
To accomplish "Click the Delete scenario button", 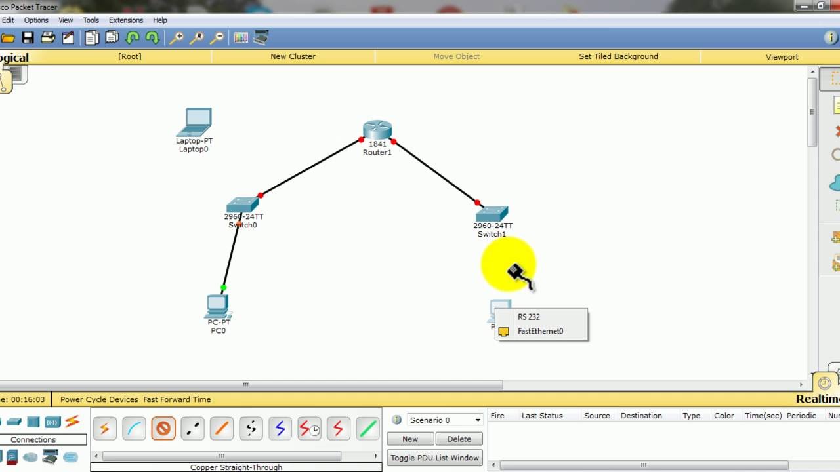I will click(459, 439).
